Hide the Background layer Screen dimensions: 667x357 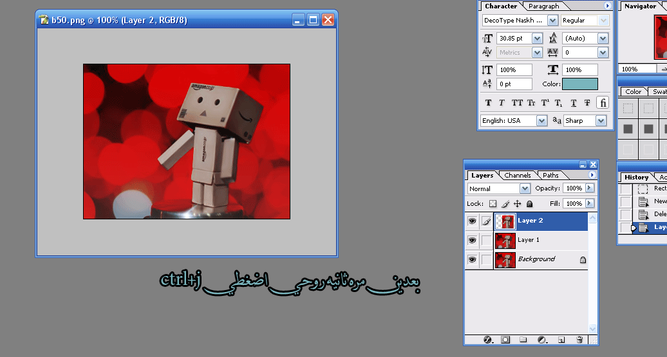[472, 259]
